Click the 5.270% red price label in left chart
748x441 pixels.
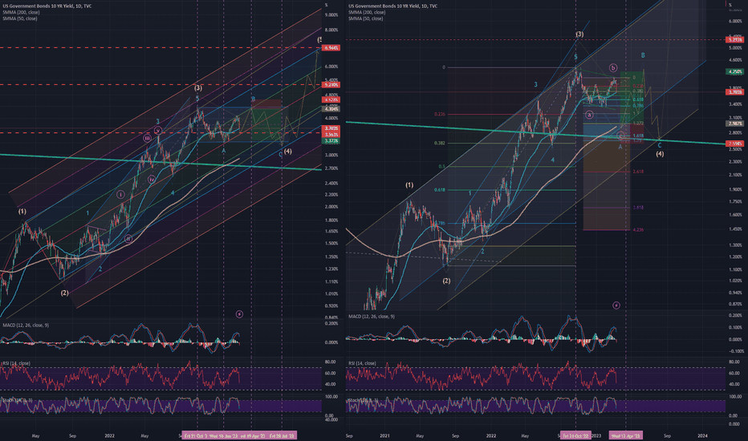click(331, 85)
